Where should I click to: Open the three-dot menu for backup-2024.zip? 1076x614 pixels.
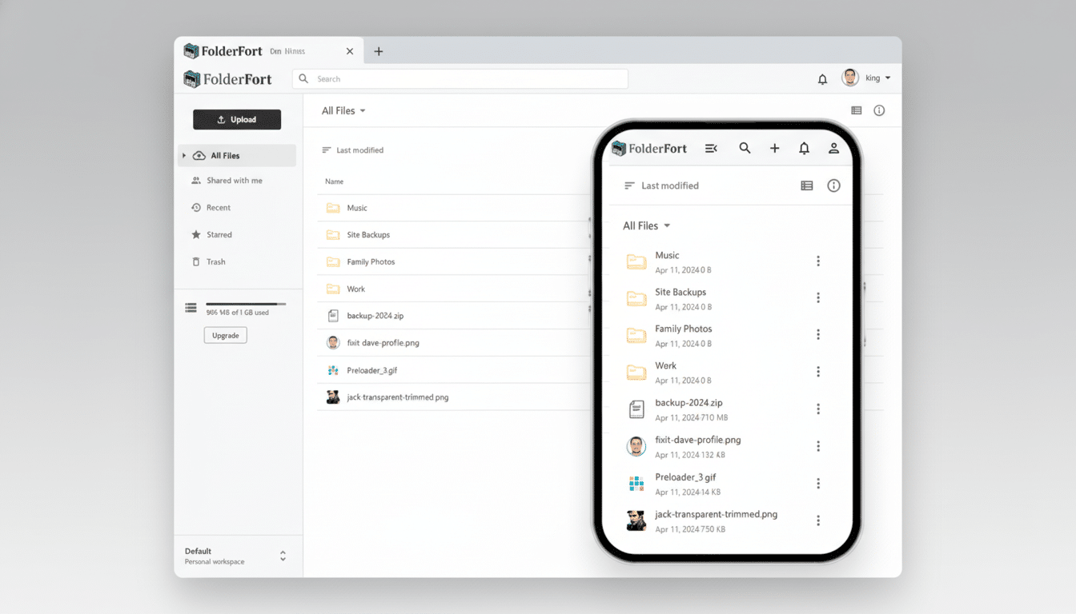click(x=818, y=409)
